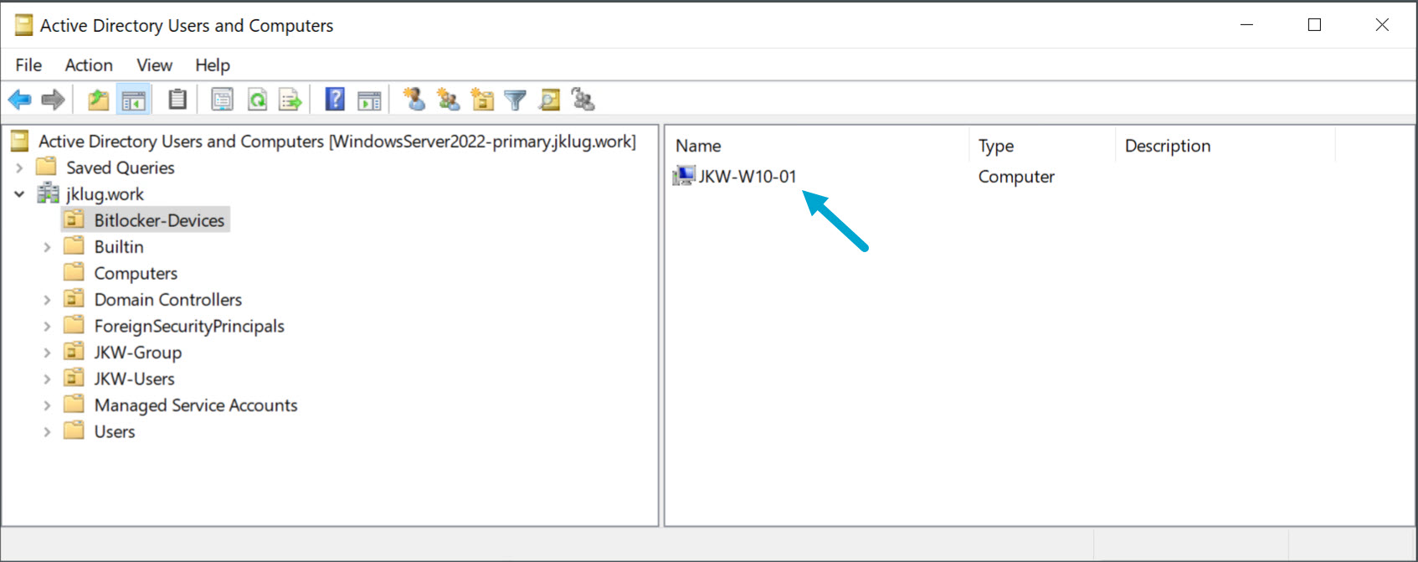The width and height of the screenshot is (1418, 562).
Task: Select the JKW-W10-01 computer entry
Action: click(x=748, y=177)
